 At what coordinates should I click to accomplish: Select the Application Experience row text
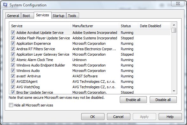(x=33, y=43)
